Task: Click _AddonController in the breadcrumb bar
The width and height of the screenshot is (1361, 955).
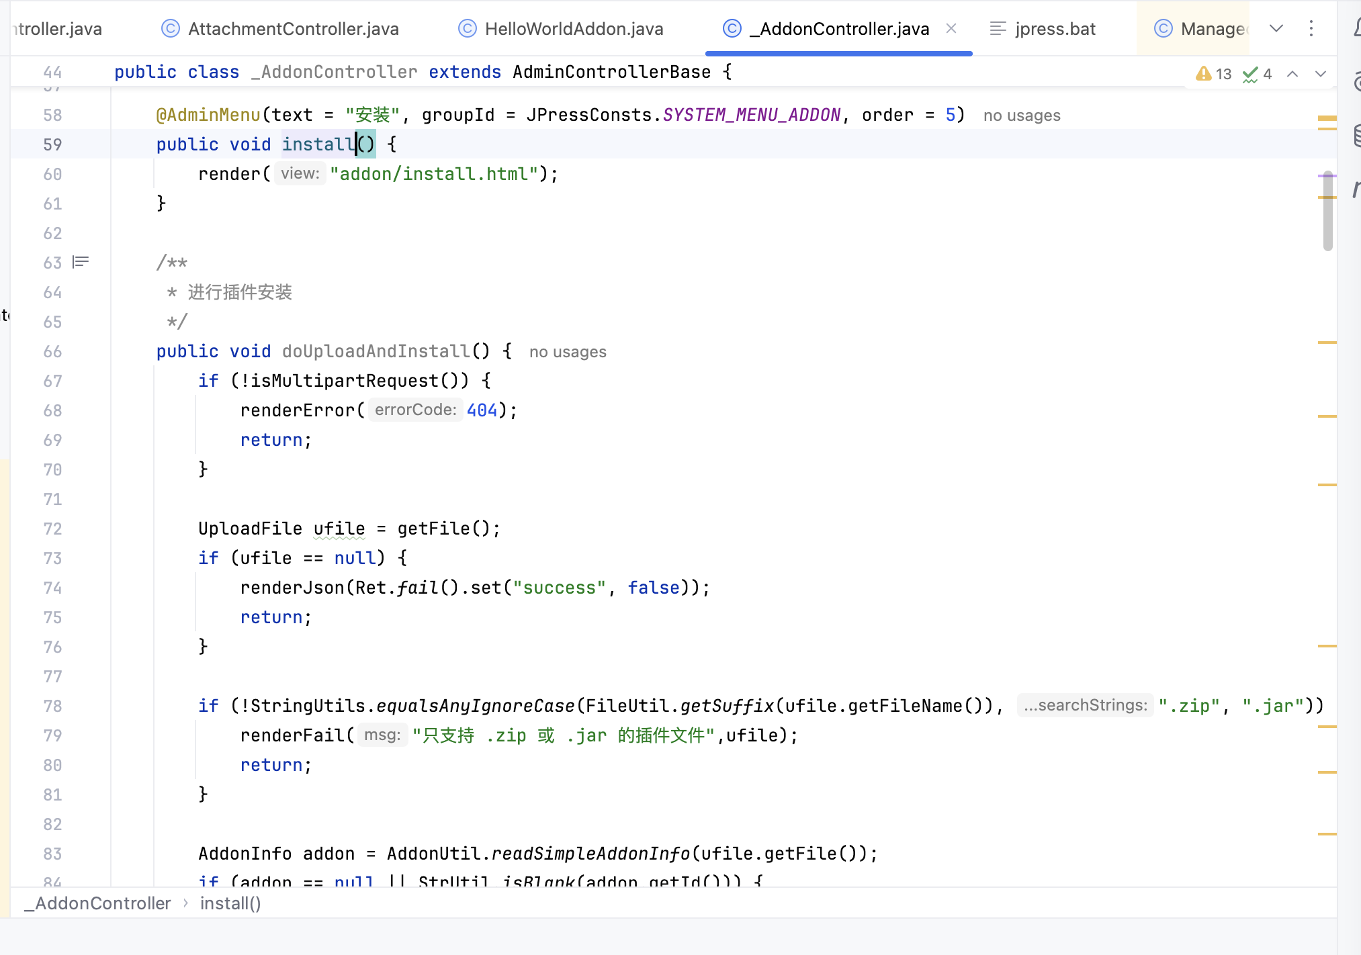Action: 97,903
